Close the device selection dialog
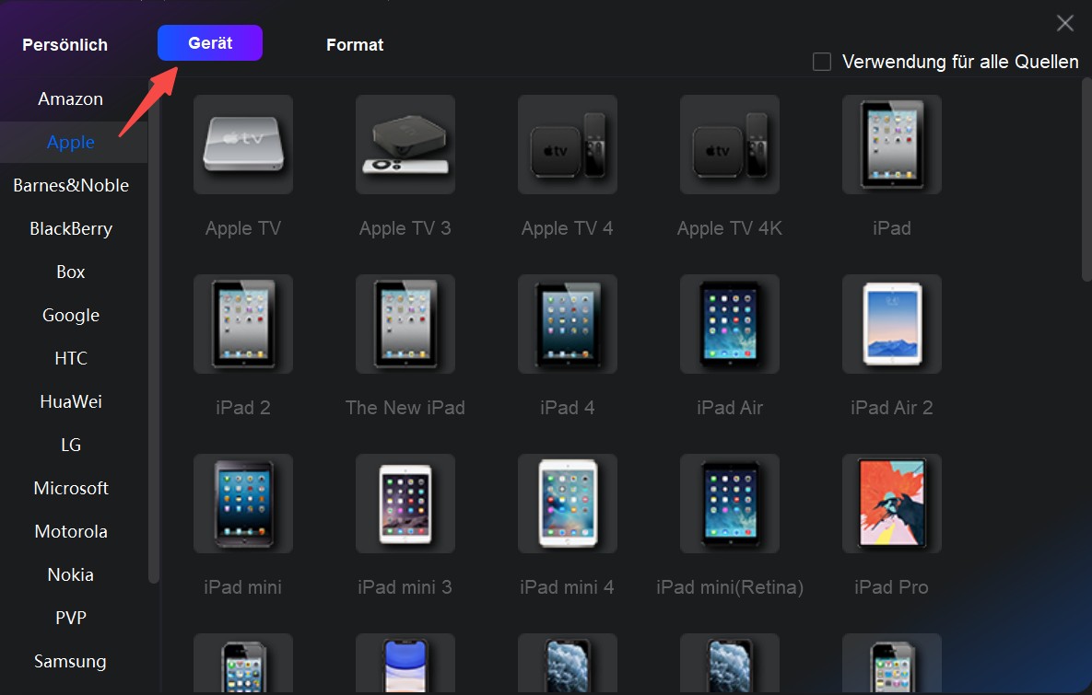 click(1065, 23)
